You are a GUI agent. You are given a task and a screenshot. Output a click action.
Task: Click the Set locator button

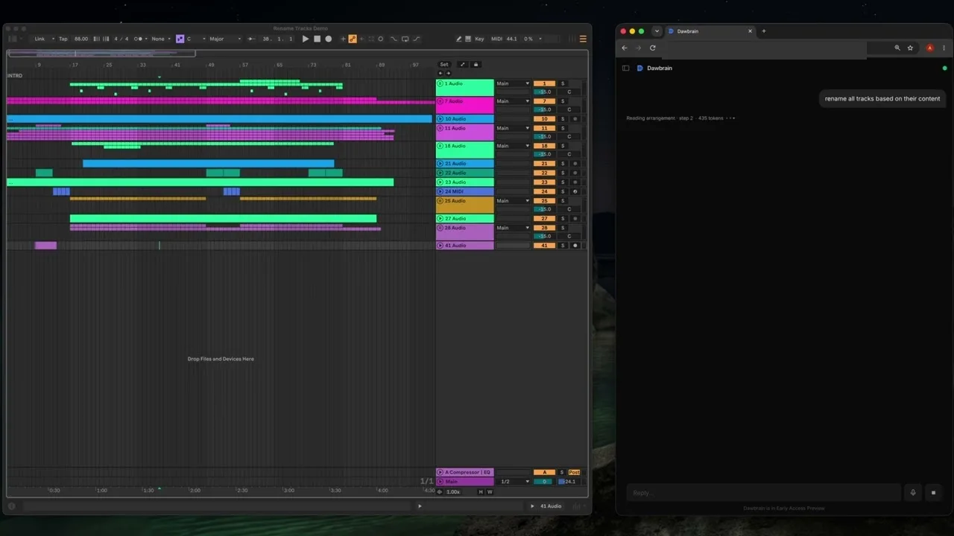444,65
